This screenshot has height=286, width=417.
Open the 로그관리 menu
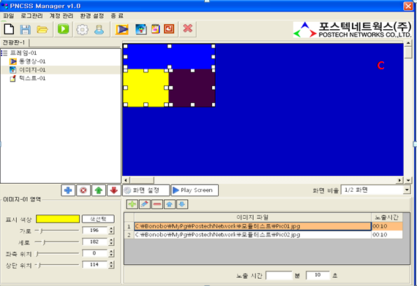[31, 16]
